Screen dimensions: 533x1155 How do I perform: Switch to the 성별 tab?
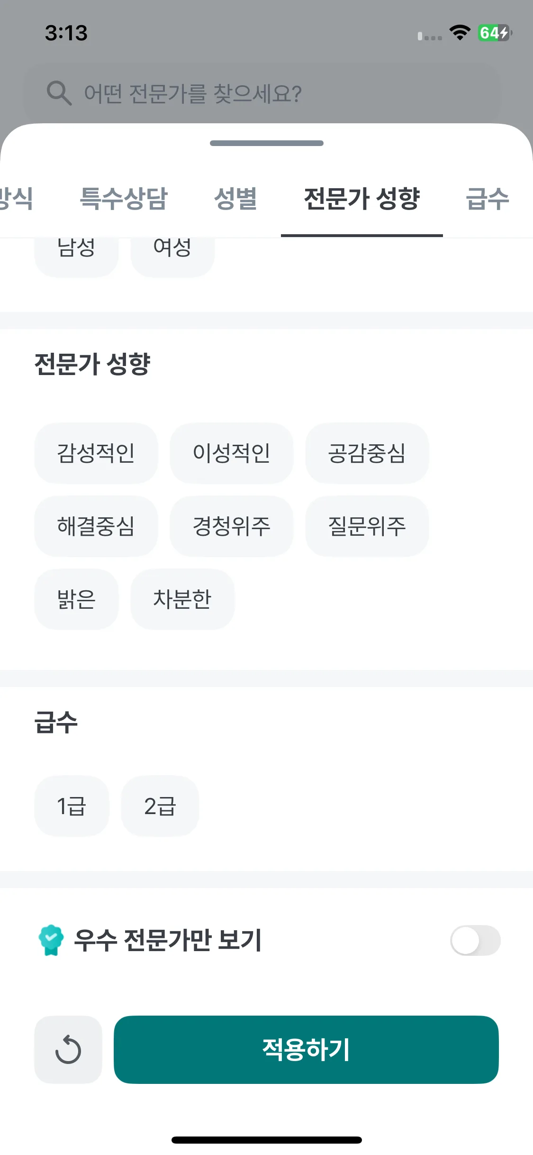coord(235,198)
